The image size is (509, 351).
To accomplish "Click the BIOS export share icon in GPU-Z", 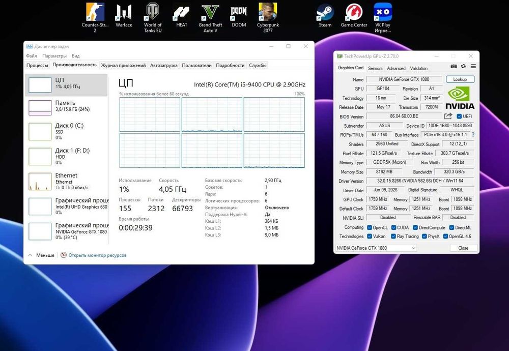I will (448, 116).
